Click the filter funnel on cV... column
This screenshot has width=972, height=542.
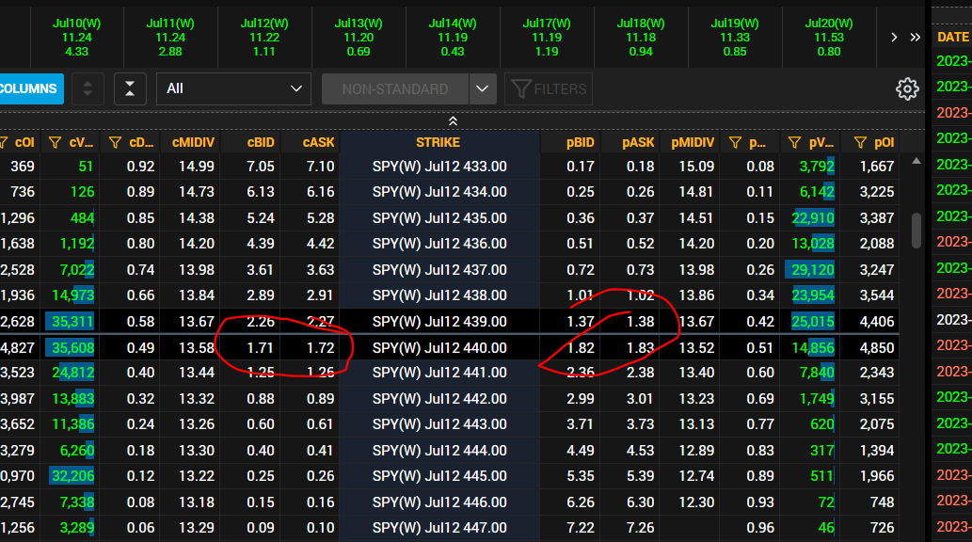(x=56, y=143)
